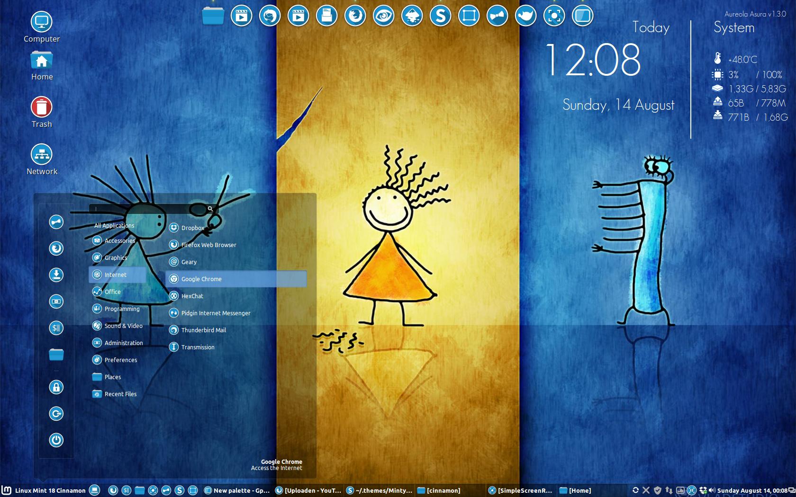Select the Recent Files category

(117, 394)
